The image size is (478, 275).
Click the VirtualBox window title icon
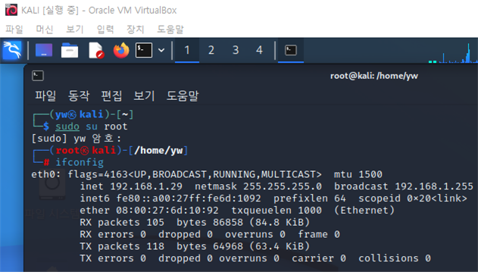[11, 10]
